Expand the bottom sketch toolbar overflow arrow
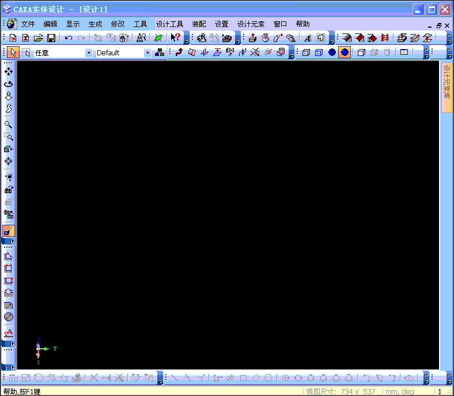This screenshot has height=396, width=454. coord(426,378)
